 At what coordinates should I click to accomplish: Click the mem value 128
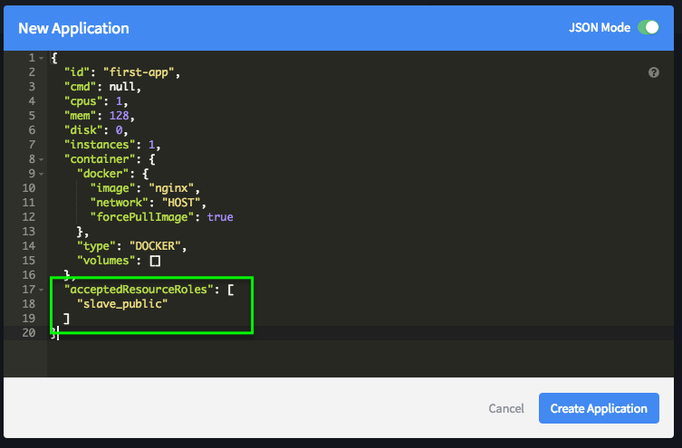pyautogui.click(x=119, y=116)
